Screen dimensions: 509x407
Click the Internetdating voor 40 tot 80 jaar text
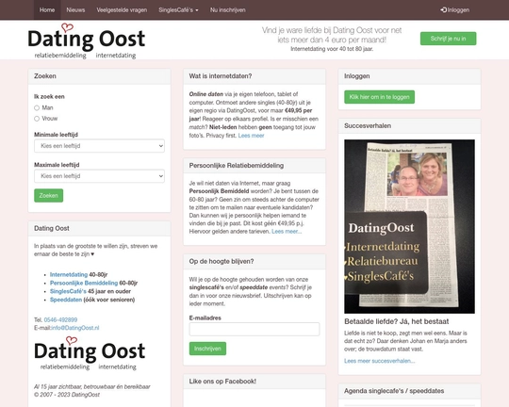pyautogui.click(x=332, y=49)
